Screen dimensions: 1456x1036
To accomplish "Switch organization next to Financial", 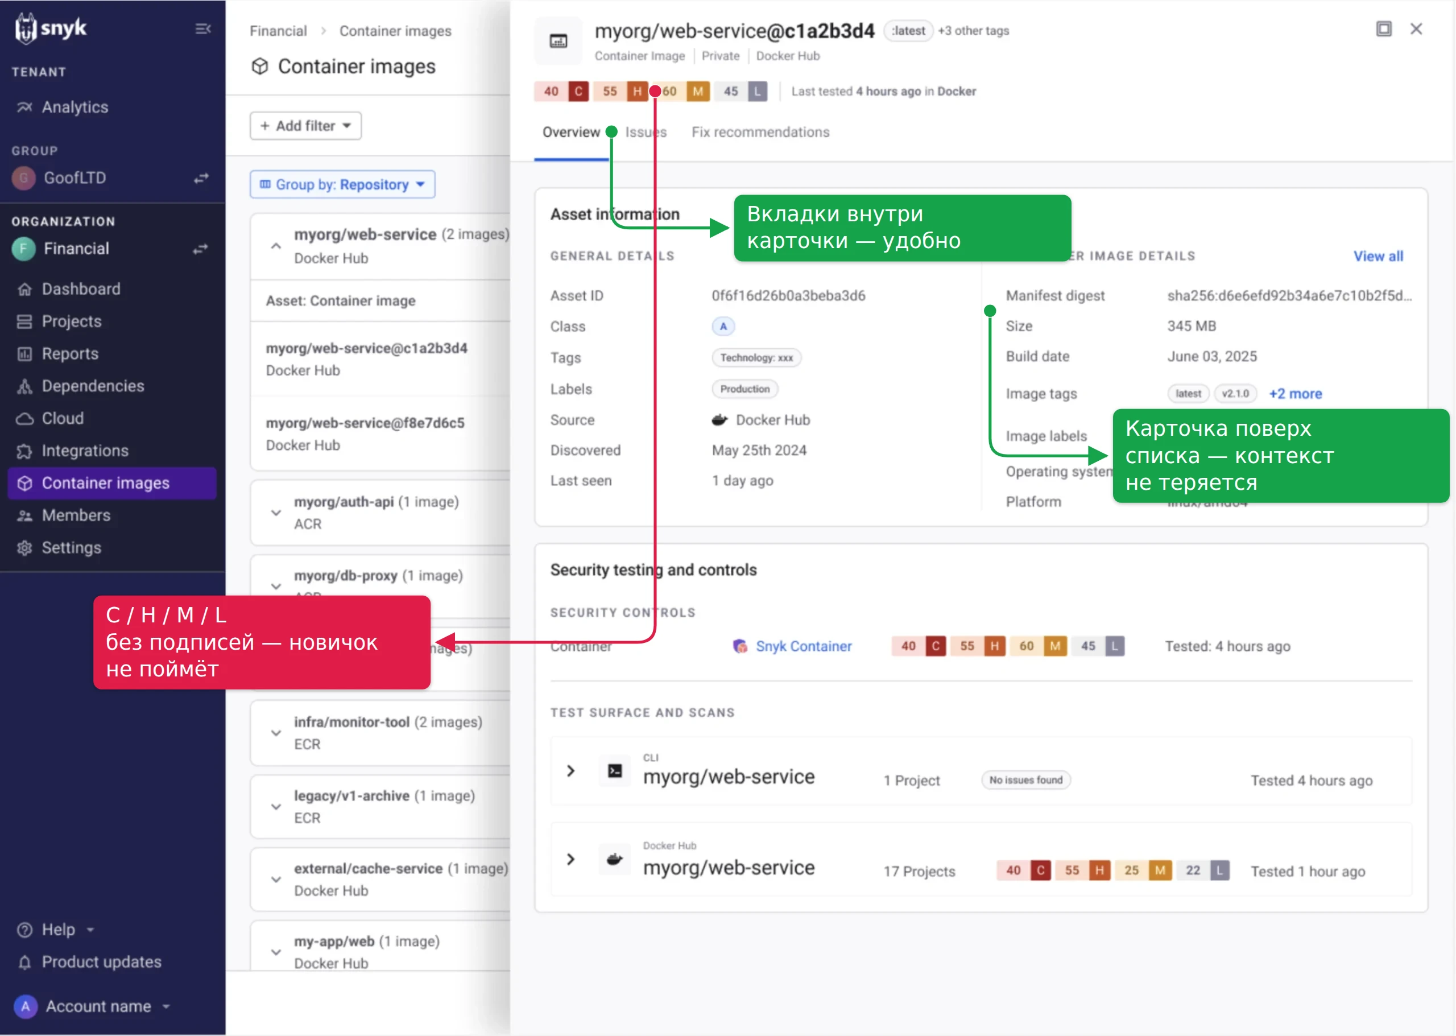I will pyautogui.click(x=201, y=249).
